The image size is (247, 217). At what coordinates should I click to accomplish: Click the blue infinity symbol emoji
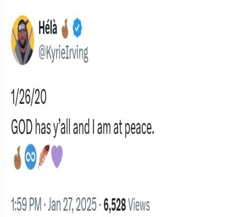click(31, 157)
